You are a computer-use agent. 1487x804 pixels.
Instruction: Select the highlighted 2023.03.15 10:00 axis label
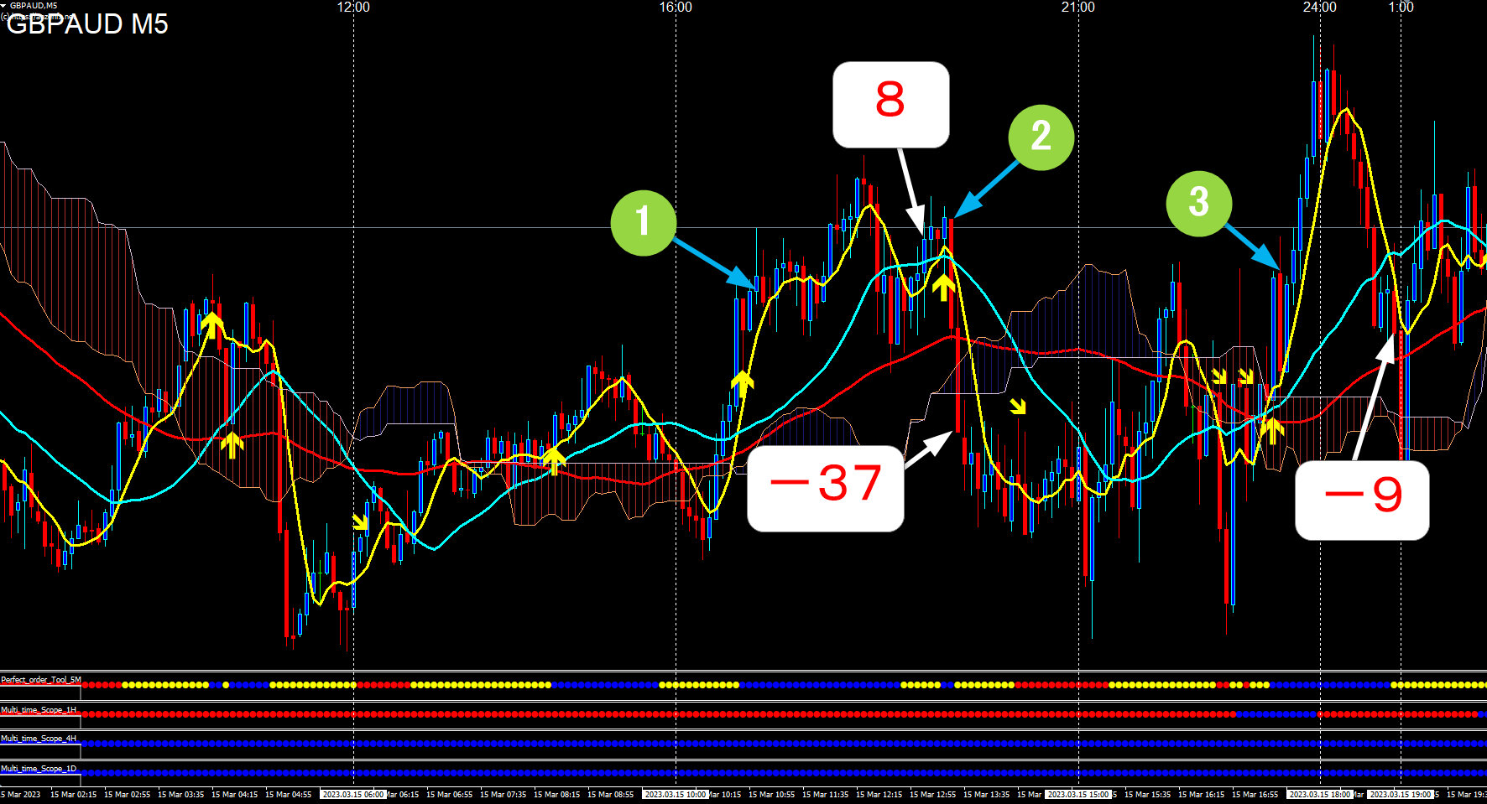tap(676, 794)
